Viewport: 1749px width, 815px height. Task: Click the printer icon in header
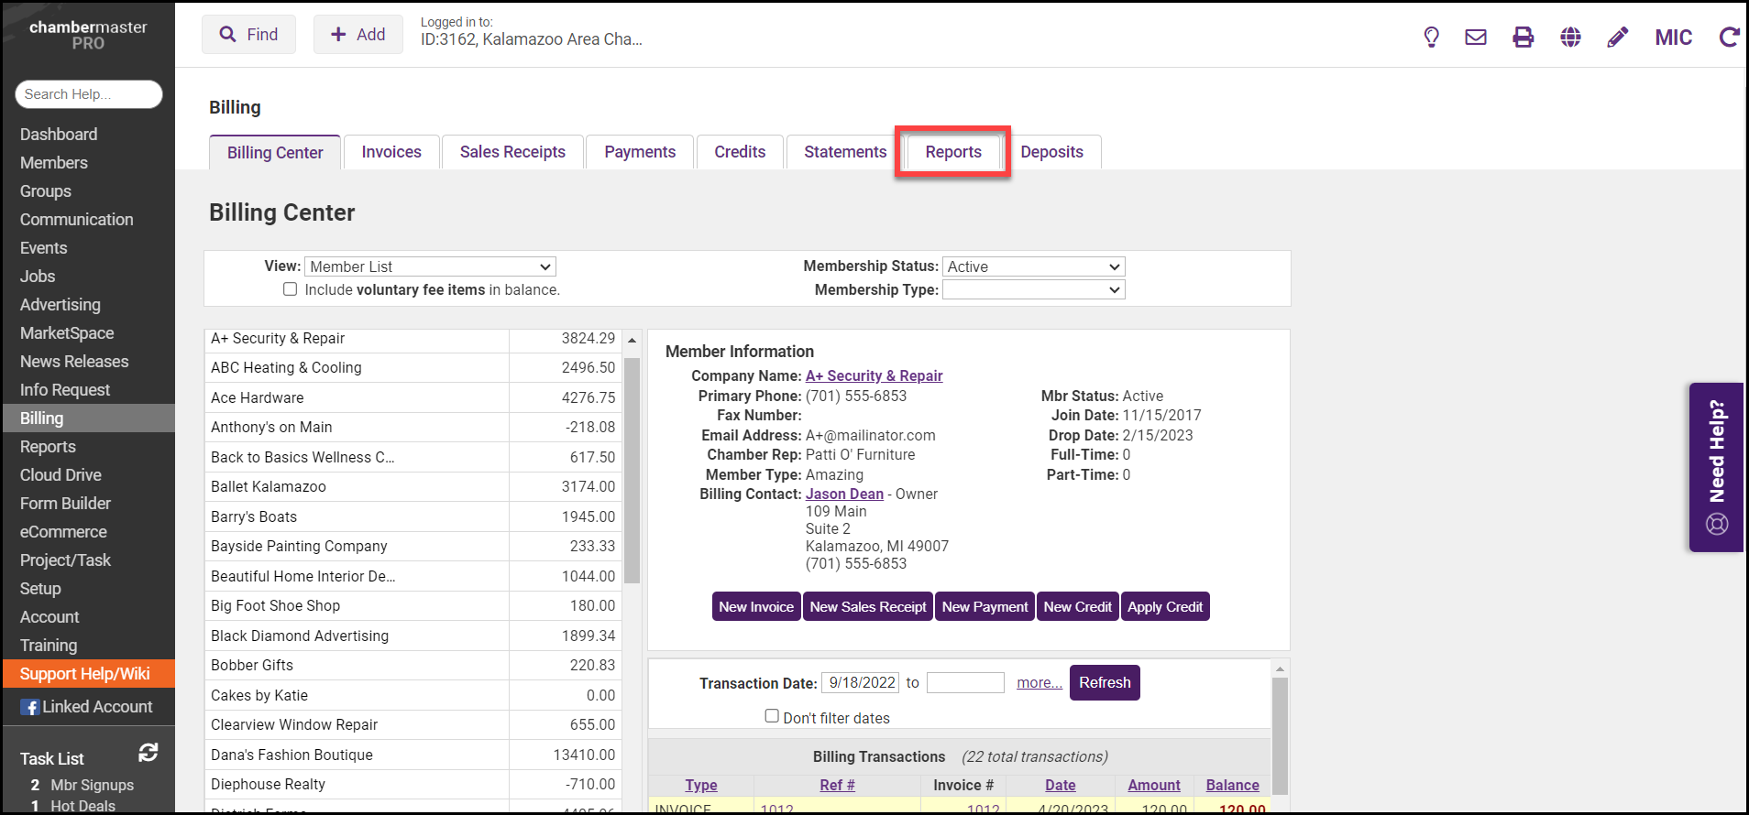1523,37
